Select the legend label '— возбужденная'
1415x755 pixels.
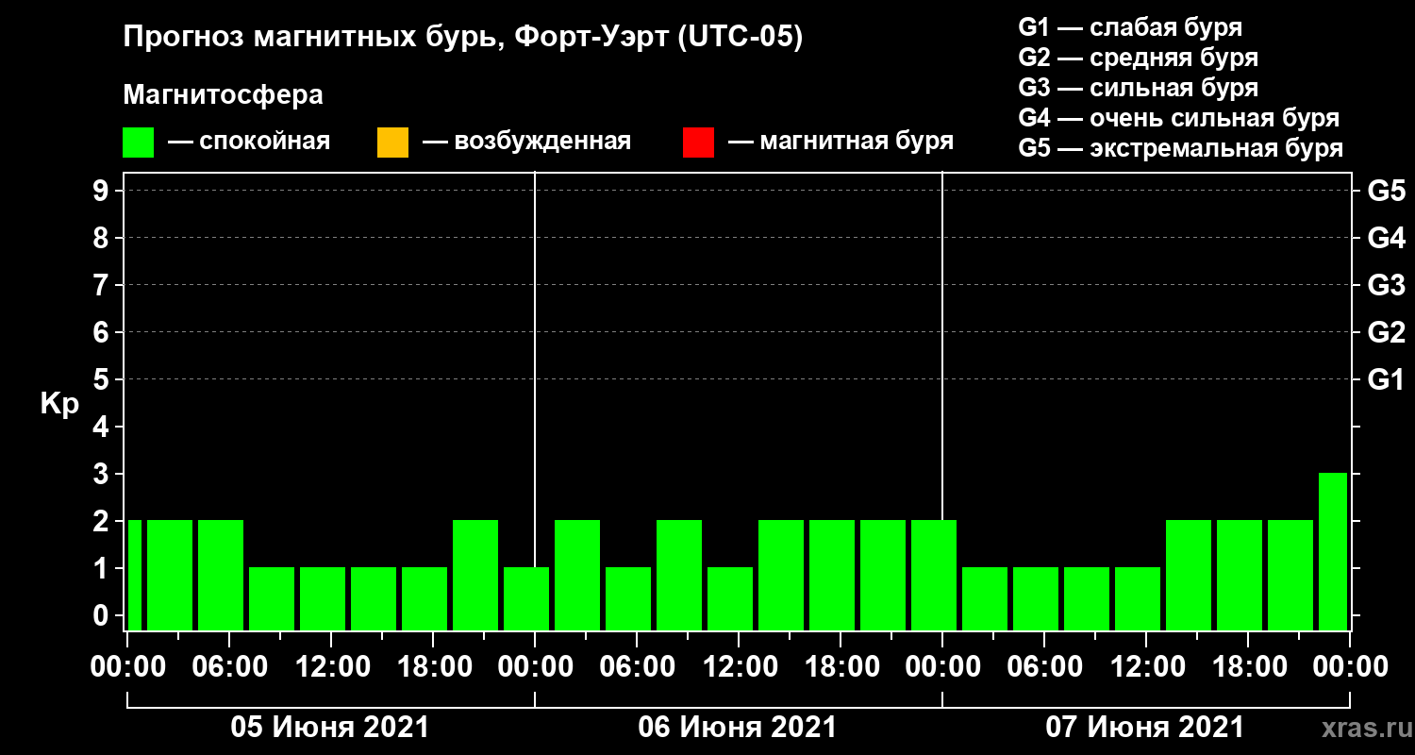[x=526, y=142]
